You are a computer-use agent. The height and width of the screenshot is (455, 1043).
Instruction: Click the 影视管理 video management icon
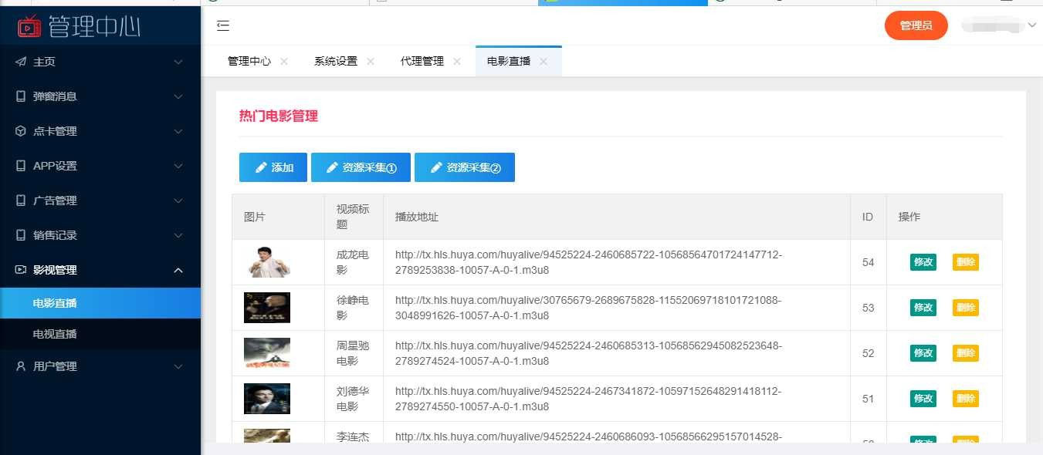point(21,270)
